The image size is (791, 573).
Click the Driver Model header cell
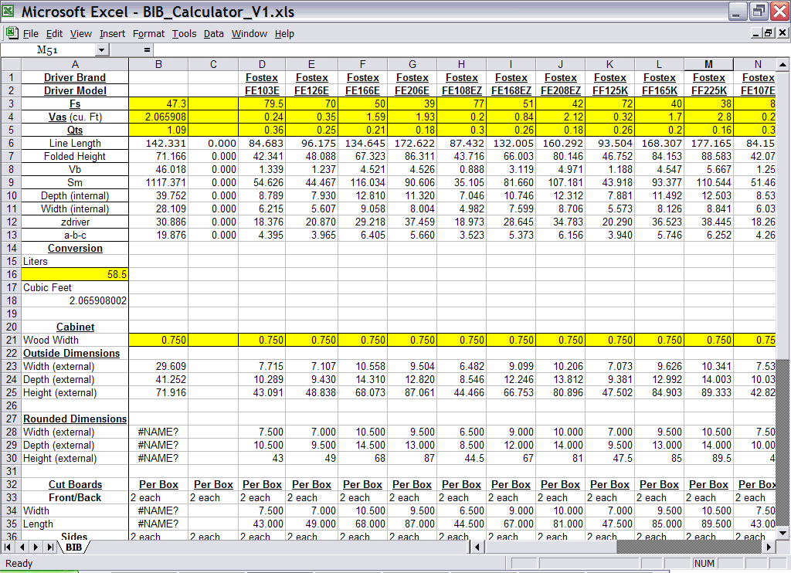75,91
